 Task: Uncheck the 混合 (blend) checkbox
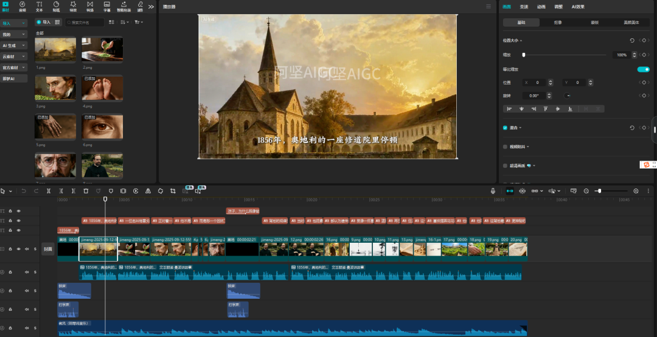pyautogui.click(x=505, y=127)
